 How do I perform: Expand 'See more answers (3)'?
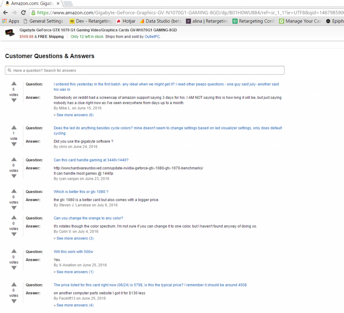(75, 238)
